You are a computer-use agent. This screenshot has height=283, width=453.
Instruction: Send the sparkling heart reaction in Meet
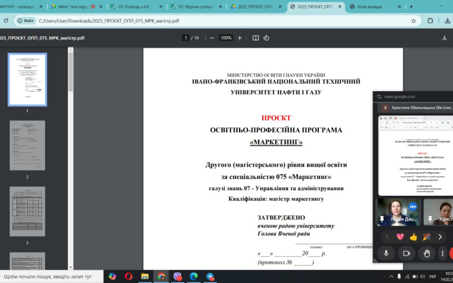(400, 237)
